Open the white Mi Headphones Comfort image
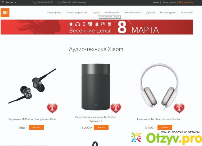This screenshot has width=202, height=146. tap(159, 87)
